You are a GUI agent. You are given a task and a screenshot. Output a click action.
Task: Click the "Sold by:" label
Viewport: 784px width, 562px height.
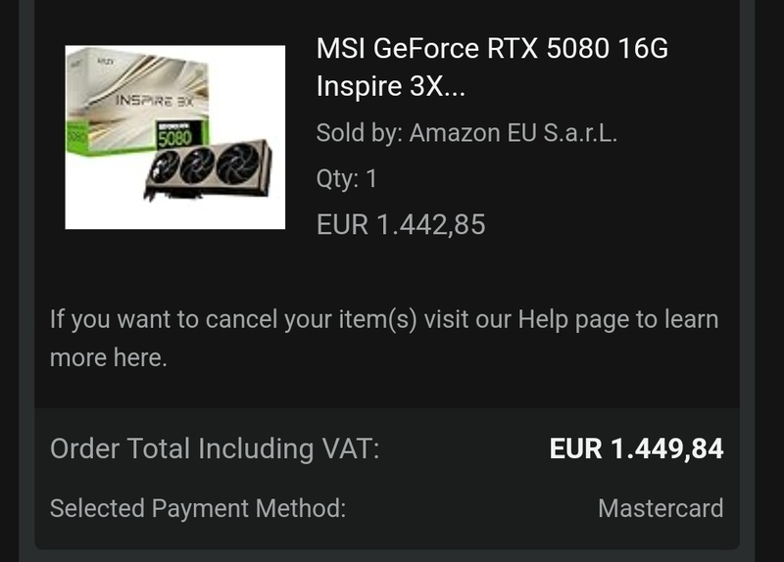click(359, 133)
